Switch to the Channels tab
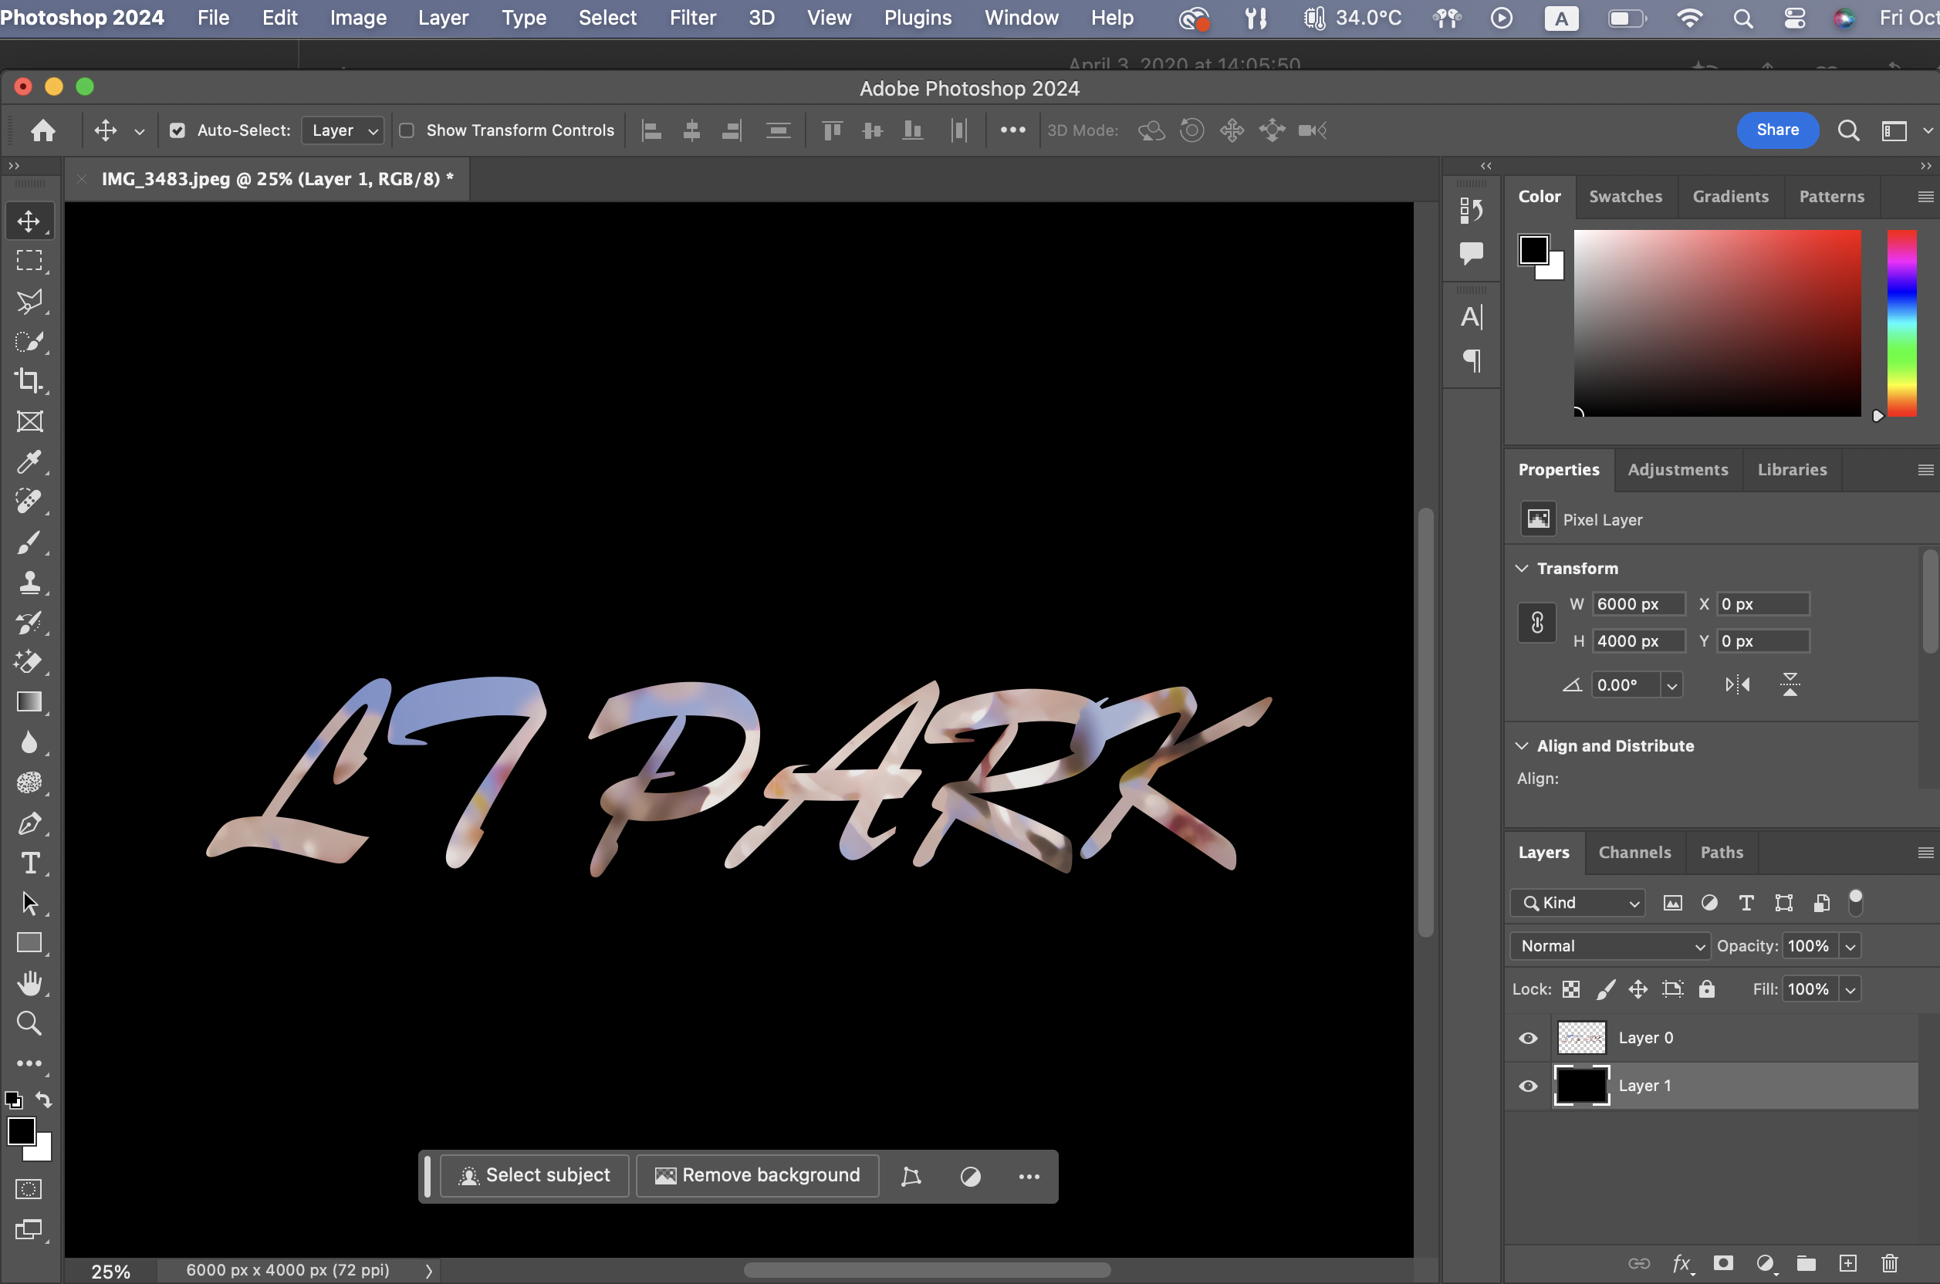This screenshot has height=1284, width=1940. pos(1634,853)
